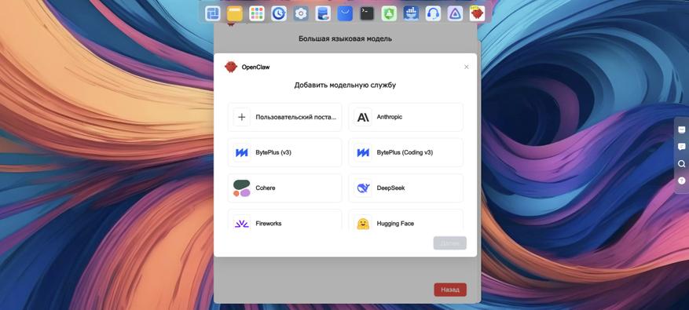Screen dimensions: 689x310
Task: Open the yellow file manager dock icon
Action: [235, 13]
